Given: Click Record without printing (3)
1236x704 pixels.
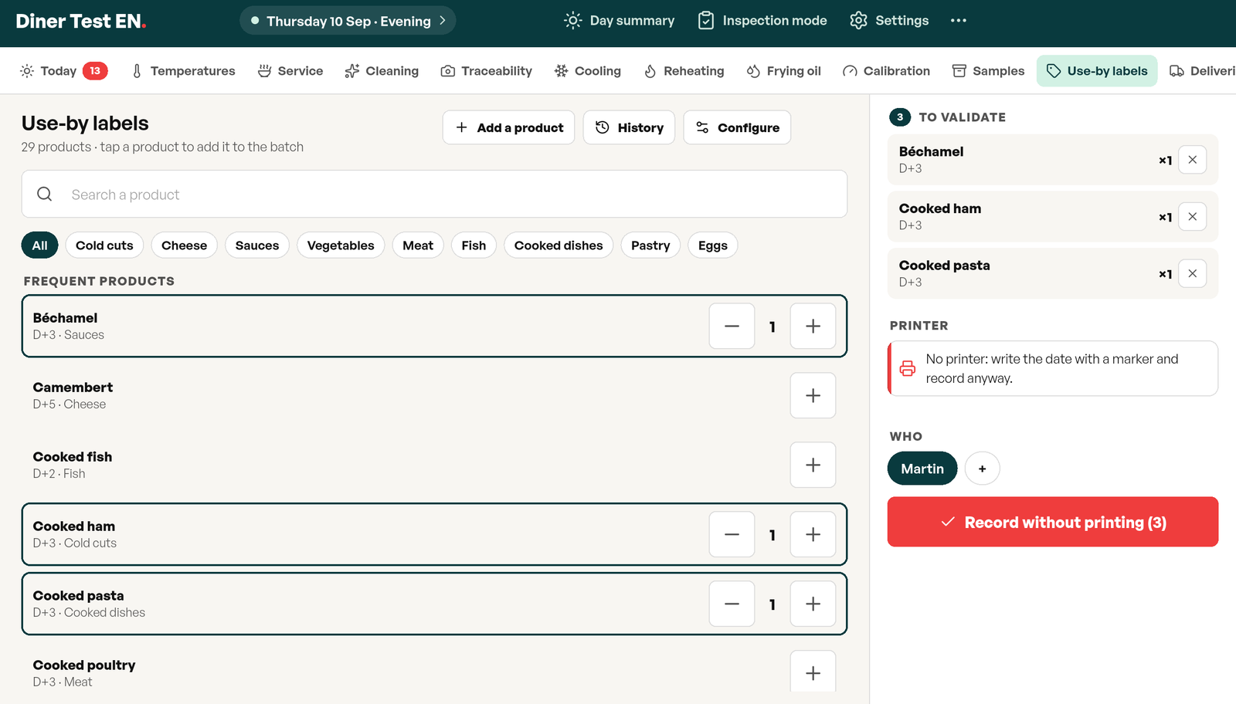Looking at the screenshot, I should pos(1053,522).
